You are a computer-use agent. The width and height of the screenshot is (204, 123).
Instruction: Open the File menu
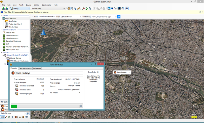coord(3,5)
